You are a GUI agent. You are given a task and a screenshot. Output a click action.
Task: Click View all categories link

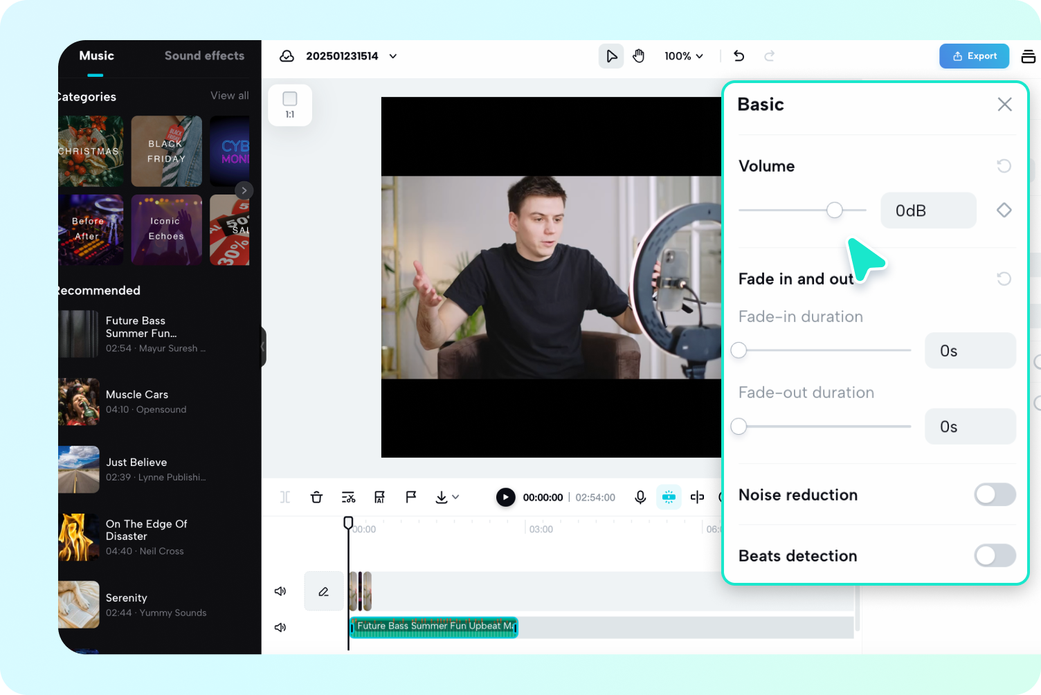[229, 96]
